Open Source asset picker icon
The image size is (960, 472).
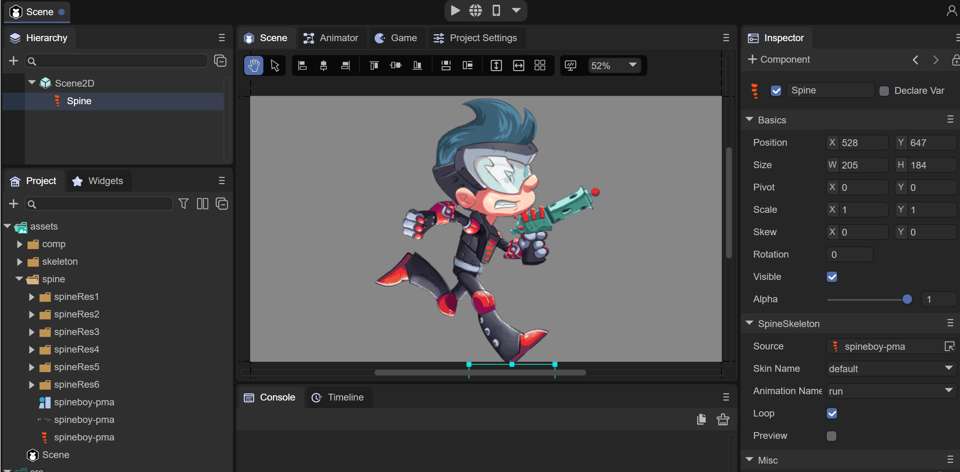[x=950, y=346]
